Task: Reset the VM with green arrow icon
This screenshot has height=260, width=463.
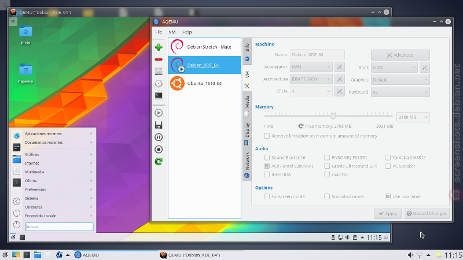Action: click(x=159, y=162)
